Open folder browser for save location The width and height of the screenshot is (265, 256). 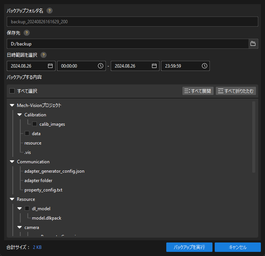(253, 44)
